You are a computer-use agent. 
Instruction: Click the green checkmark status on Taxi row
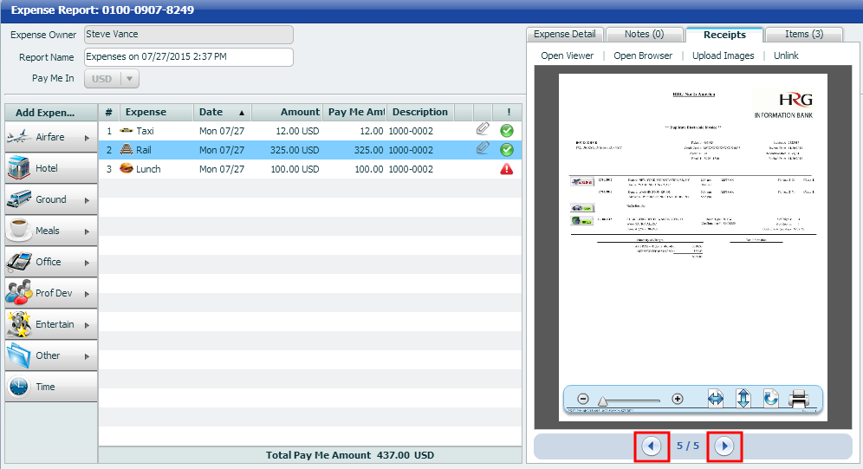507,130
